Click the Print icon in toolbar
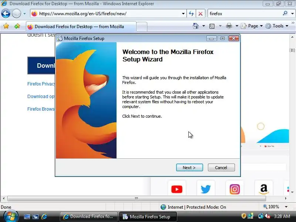This screenshot has width=296, height=222. (229, 26)
